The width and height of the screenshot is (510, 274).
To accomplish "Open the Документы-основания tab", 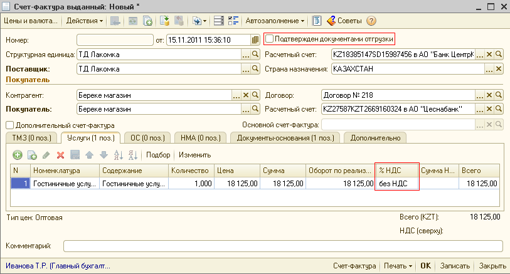I will pyautogui.click(x=284, y=137).
